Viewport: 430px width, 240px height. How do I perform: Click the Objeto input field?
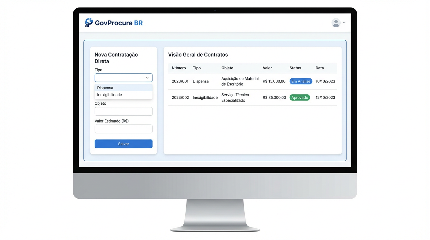(x=123, y=111)
